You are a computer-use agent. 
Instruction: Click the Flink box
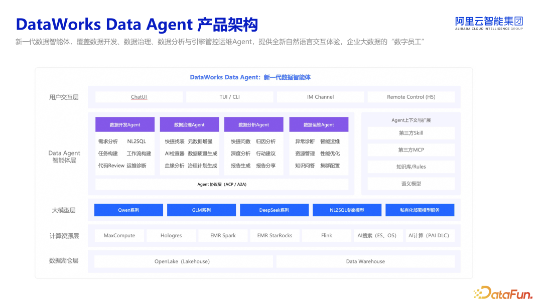[x=326, y=236]
